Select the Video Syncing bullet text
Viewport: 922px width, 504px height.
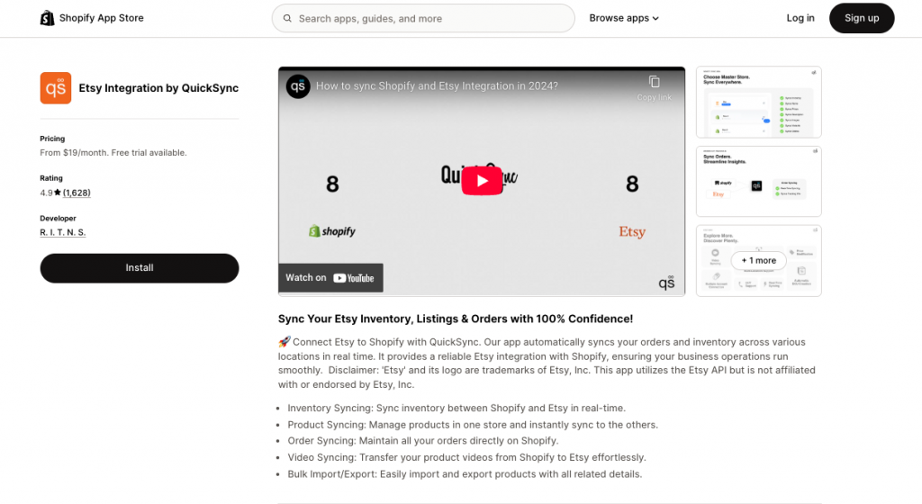coord(467,457)
